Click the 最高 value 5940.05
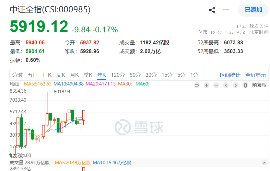Screen dimensions: 270x171 pos(35,43)
